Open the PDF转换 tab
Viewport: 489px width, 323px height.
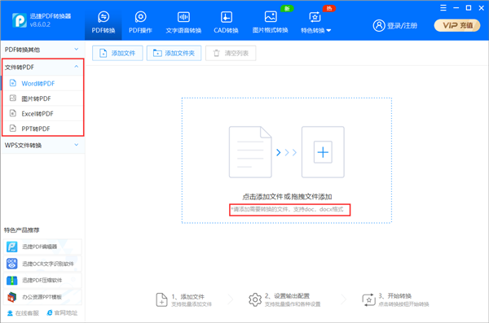pos(104,23)
